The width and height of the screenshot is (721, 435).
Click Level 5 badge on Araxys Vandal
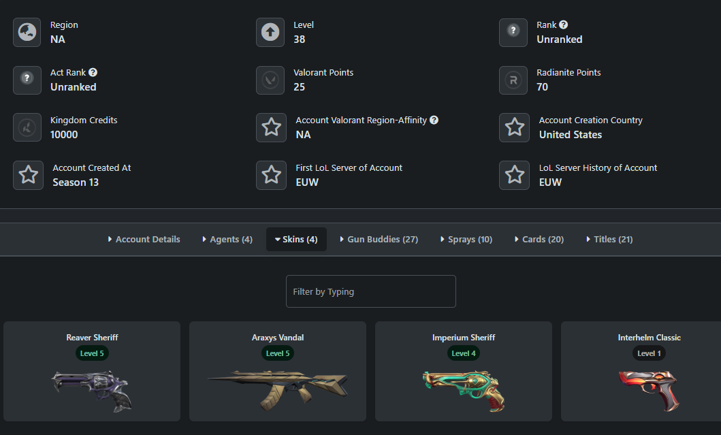[x=278, y=353]
